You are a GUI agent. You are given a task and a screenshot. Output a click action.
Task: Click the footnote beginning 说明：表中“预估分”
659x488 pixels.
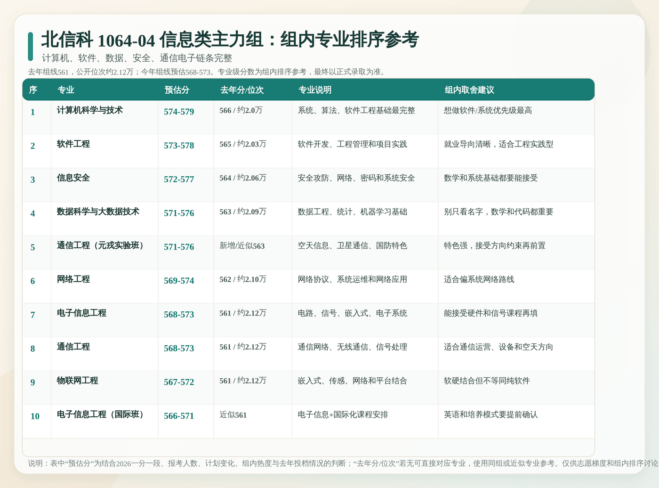pyautogui.click(x=343, y=464)
